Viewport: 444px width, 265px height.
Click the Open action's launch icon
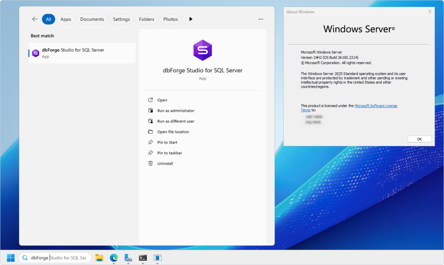(150, 100)
